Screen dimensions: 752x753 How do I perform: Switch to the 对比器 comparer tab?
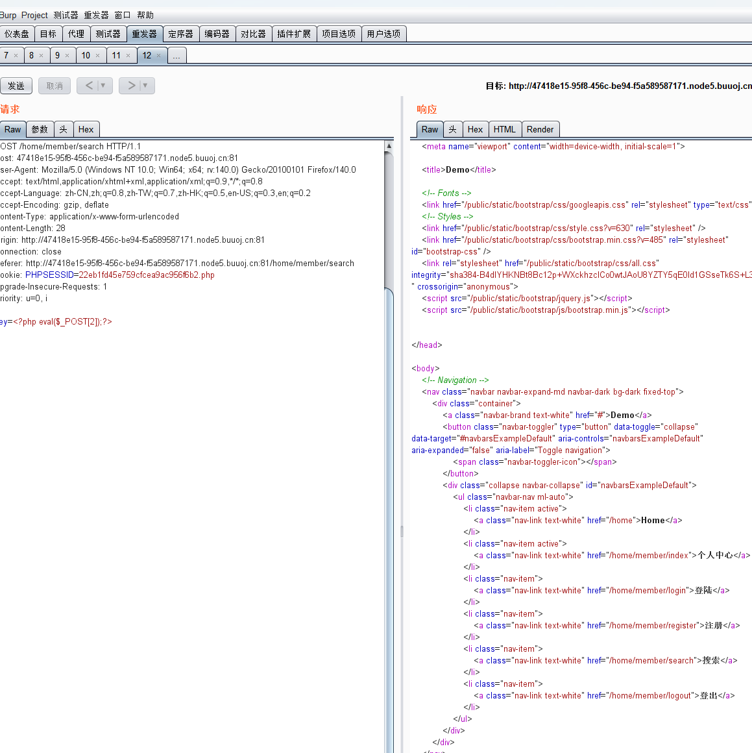[254, 34]
